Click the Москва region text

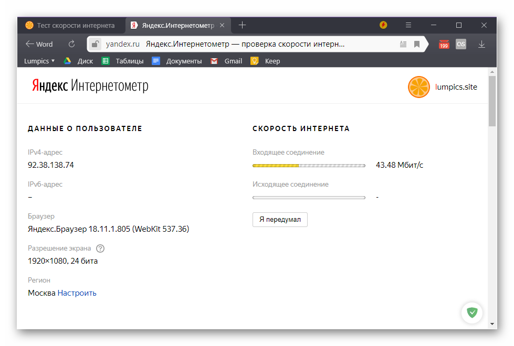pos(41,293)
